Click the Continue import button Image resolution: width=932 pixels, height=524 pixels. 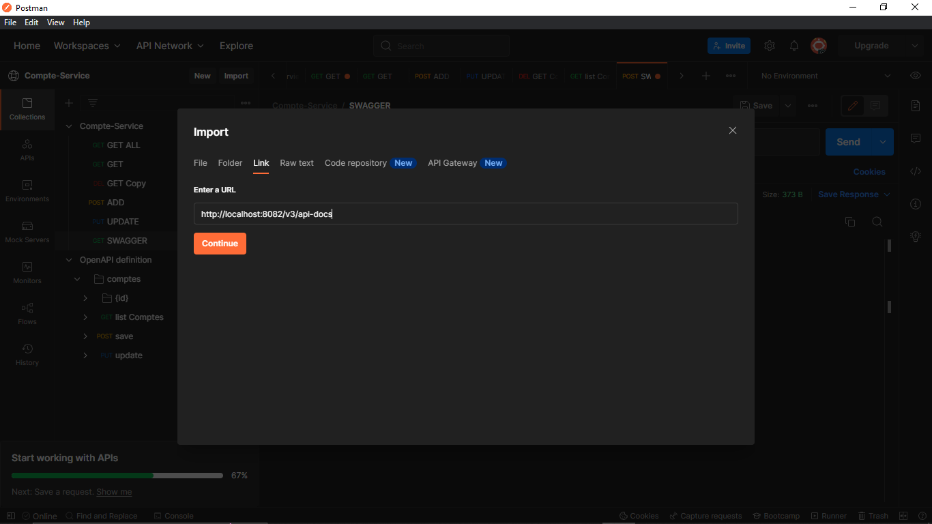pos(220,244)
